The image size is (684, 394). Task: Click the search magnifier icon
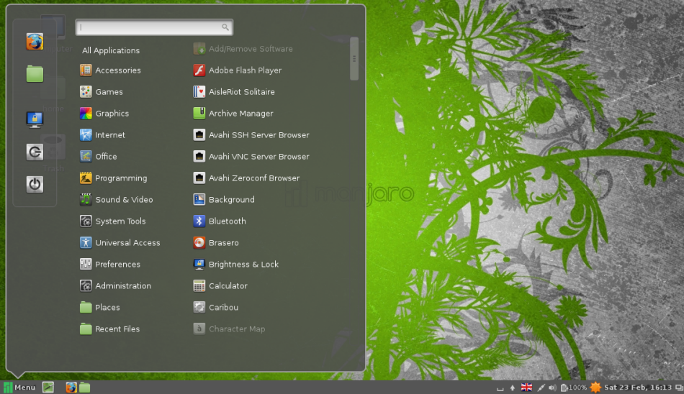225,27
